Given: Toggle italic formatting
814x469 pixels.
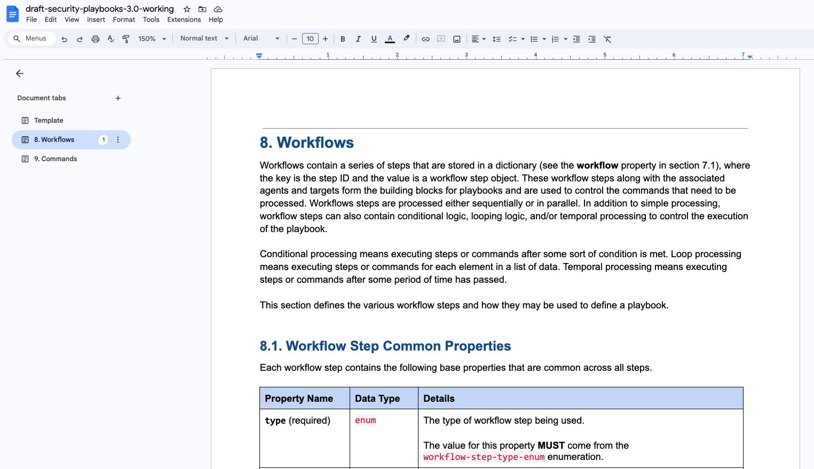Looking at the screenshot, I should tap(358, 39).
